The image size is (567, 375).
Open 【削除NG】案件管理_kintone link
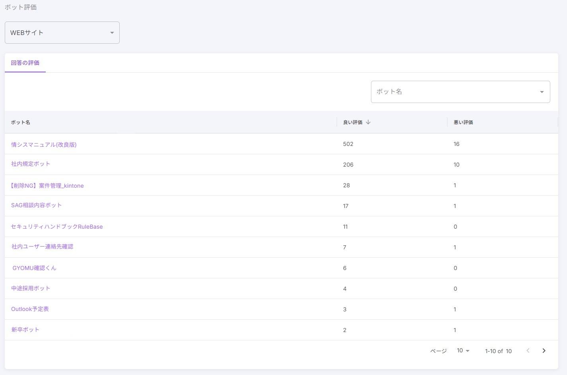coord(47,185)
